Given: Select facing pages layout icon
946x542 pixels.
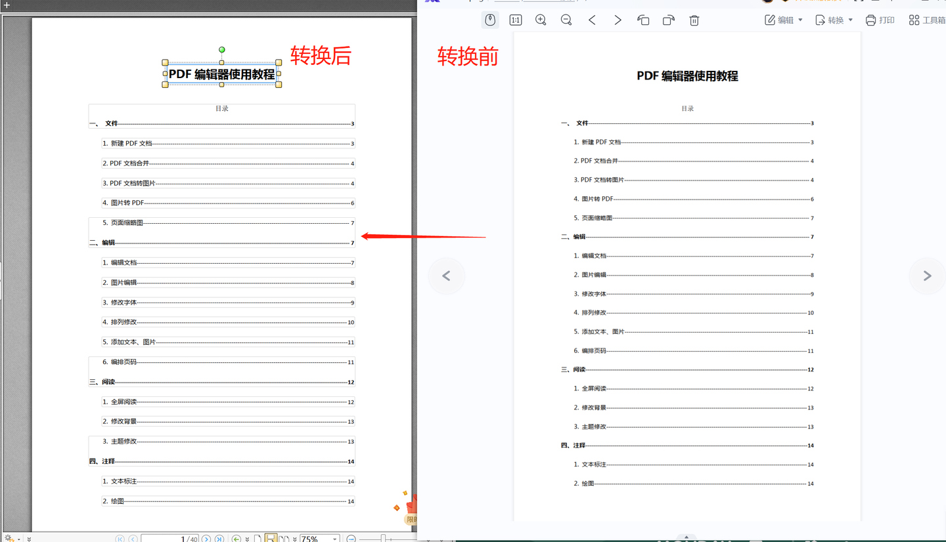Looking at the screenshot, I should point(284,539).
